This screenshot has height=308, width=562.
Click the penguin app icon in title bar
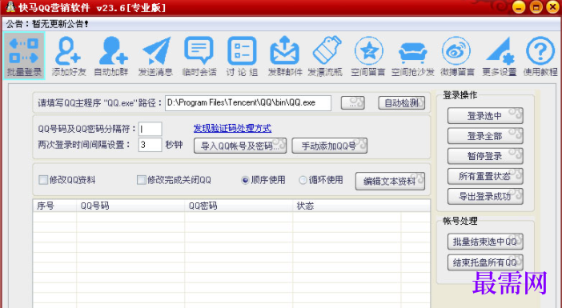tap(10, 7)
